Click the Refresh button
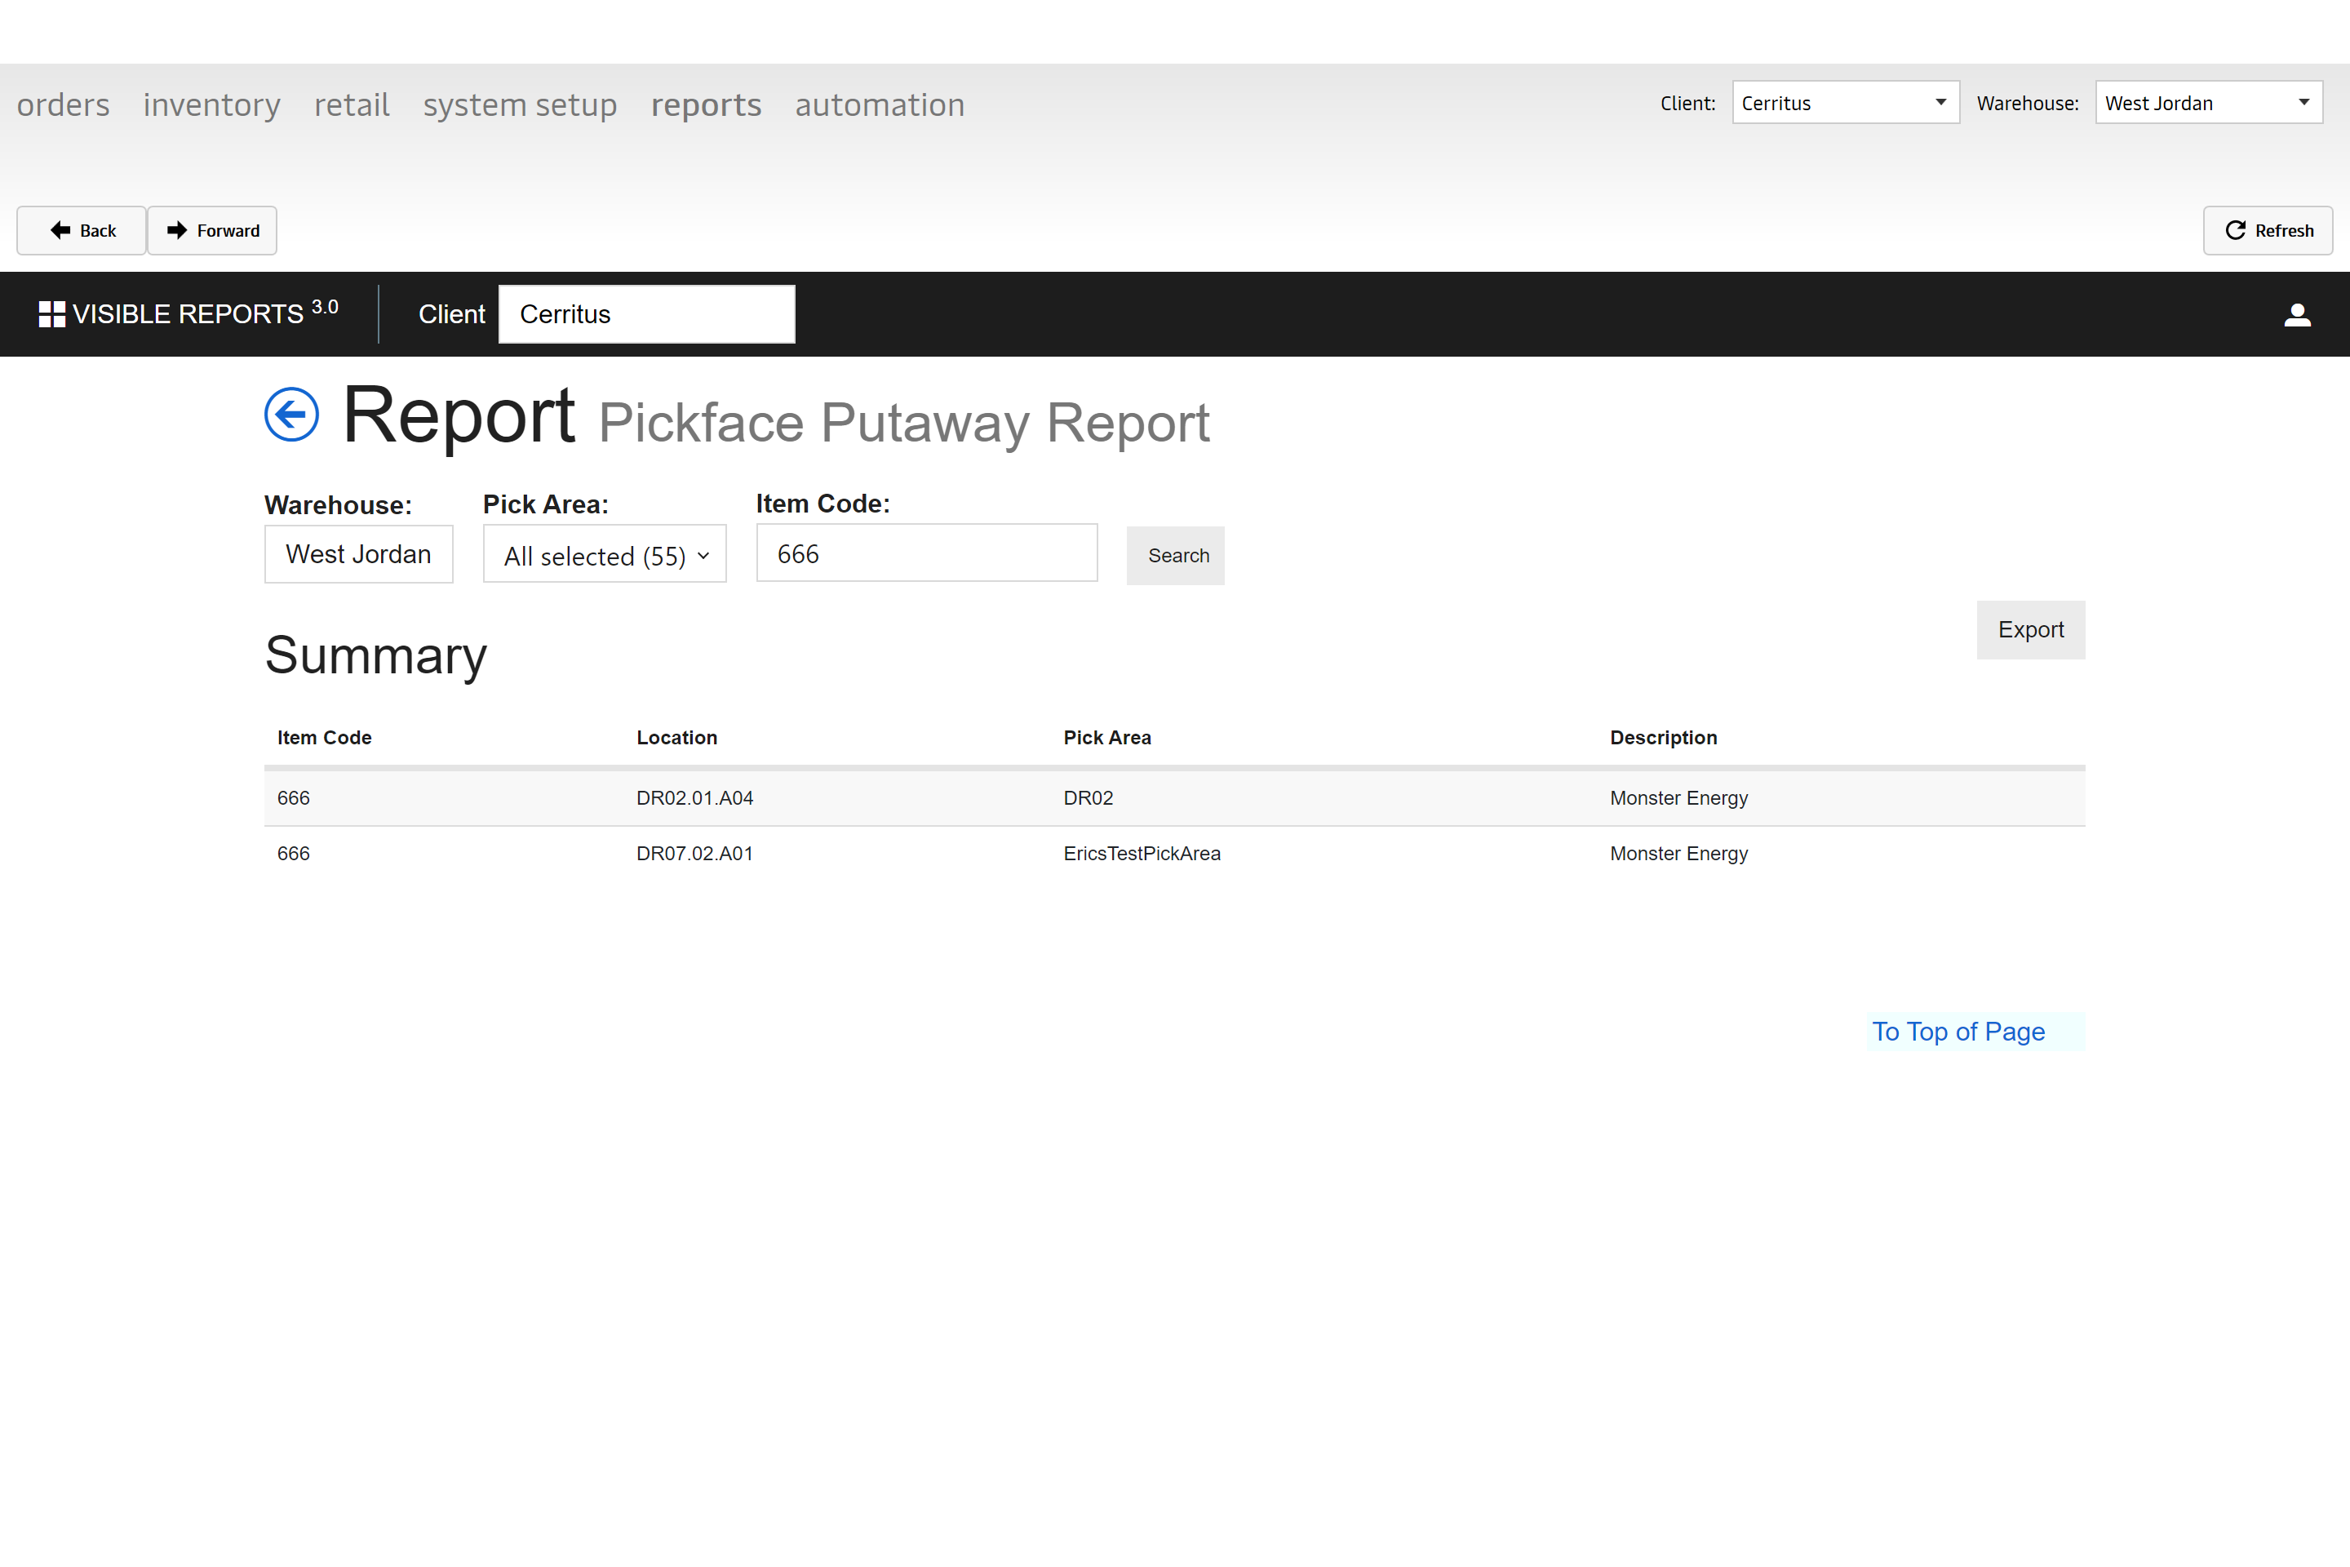 2268,231
